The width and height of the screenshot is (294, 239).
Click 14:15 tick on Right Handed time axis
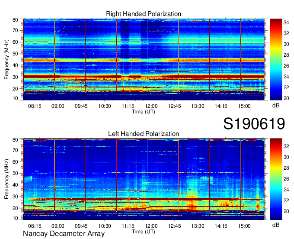221,106
